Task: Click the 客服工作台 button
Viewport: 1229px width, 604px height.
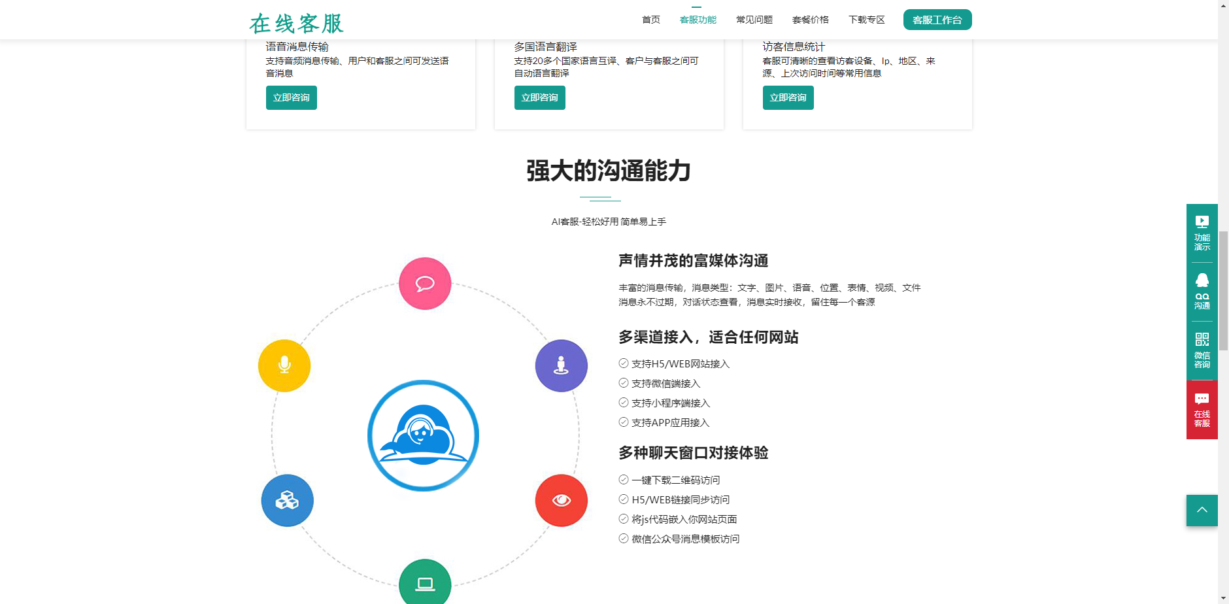Action: tap(937, 20)
